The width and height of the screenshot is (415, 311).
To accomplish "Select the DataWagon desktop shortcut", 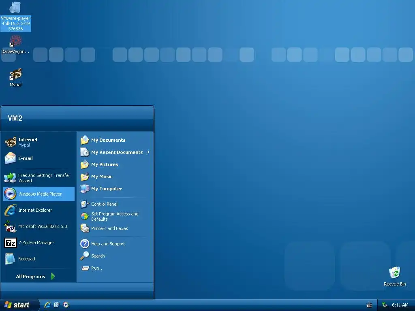I will tap(15, 45).
